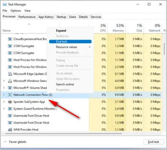Image resolution: width=167 pixels, height=150 pixels.
Task: Expand the Microsoft Windows Search process group
Action: (4, 81)
